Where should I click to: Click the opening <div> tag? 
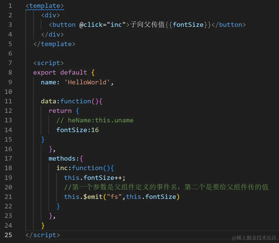[x=50, y=15]
